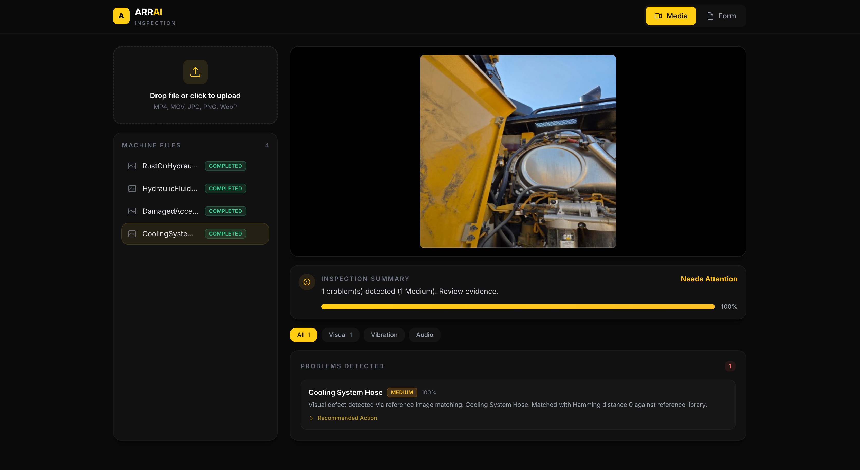Image resolution: width=860 pixels, height=470 pixels.
Task: Click the engine inspection photo
Action: pyautogui.click(x=517, y=151)
